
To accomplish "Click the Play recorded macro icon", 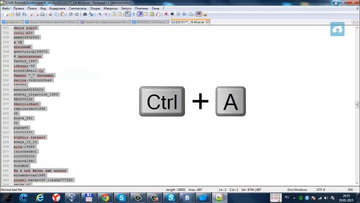I will coord(178,14).
